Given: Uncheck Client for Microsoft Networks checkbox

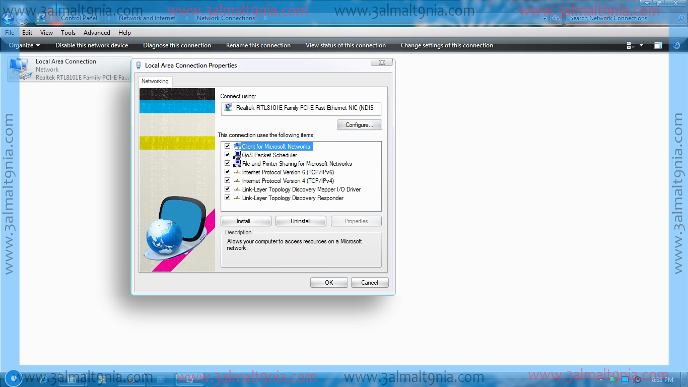Looking at the screenshot, I should coord(228,146).
